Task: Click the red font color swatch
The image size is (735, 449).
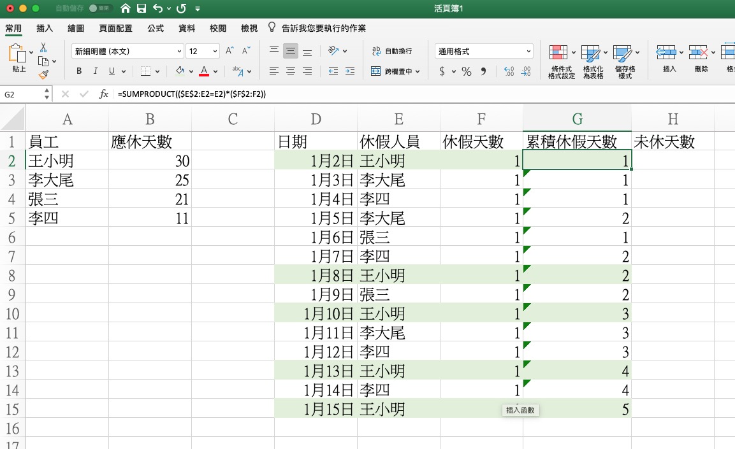Action: point(204,71)
